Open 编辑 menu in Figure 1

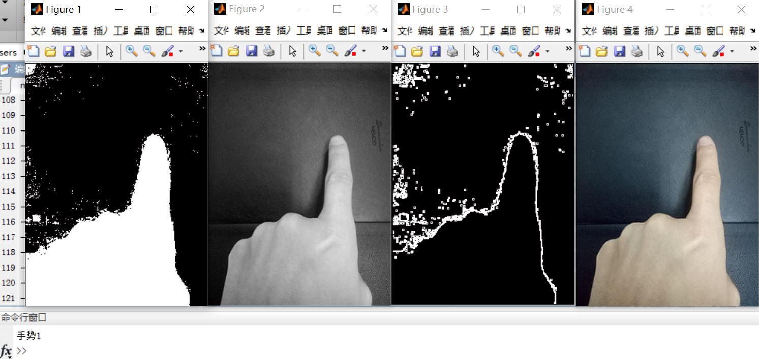click(x=59, y=31)
